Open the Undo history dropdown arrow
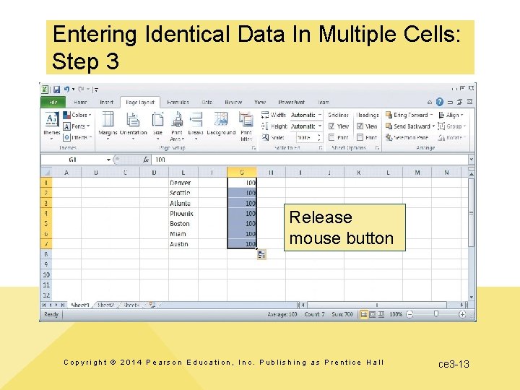Screen dimensions: 520x390 73,90
